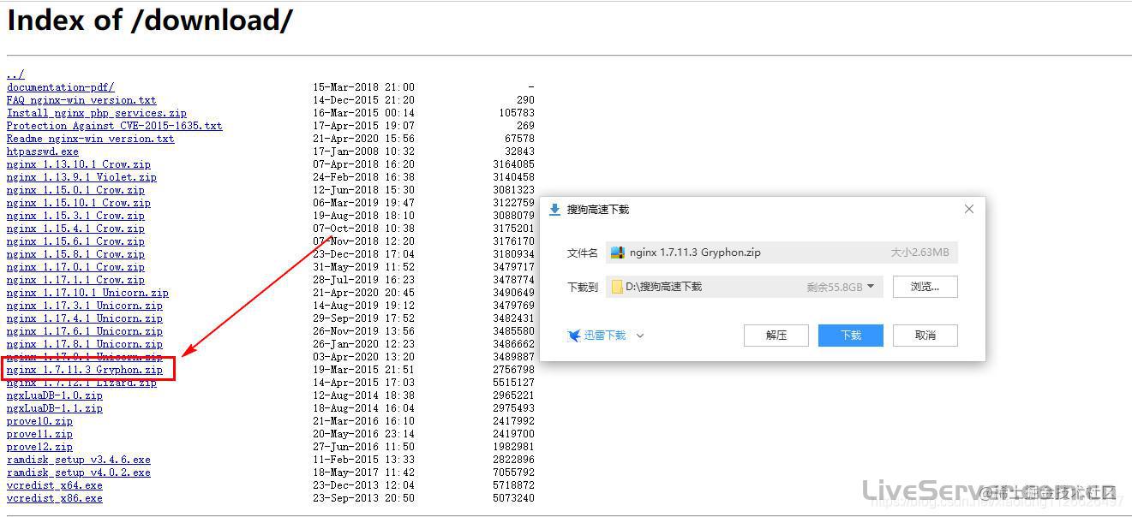The image size is (1132, 517).
Task: Download htpasswd.exe from the listing
Action: [42, 151]
